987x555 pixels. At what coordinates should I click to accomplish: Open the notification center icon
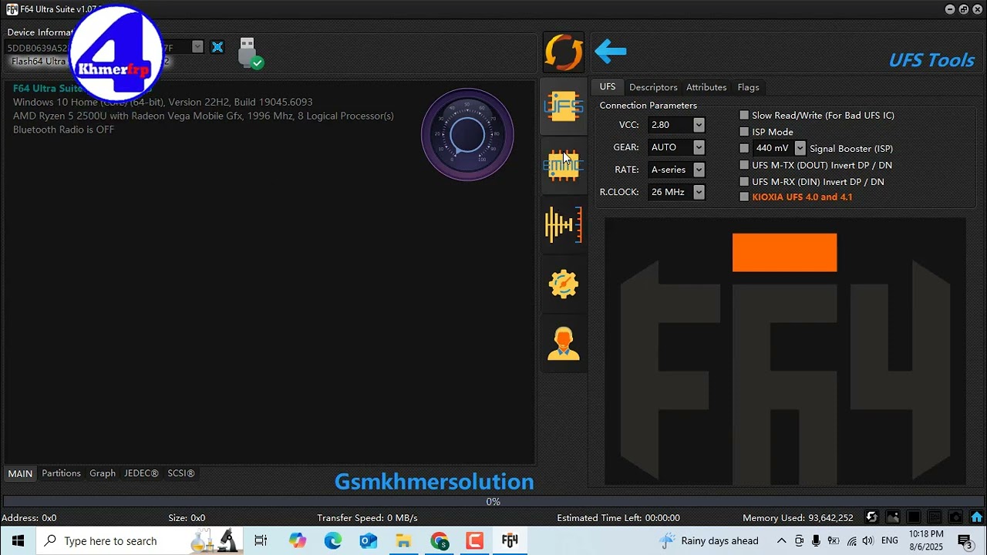(x=964, y=541)
